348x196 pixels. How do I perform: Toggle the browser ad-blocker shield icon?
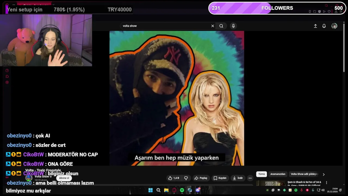tap(319, 12)
